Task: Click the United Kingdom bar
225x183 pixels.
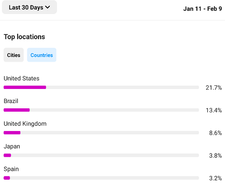Action: click(101, 132)
